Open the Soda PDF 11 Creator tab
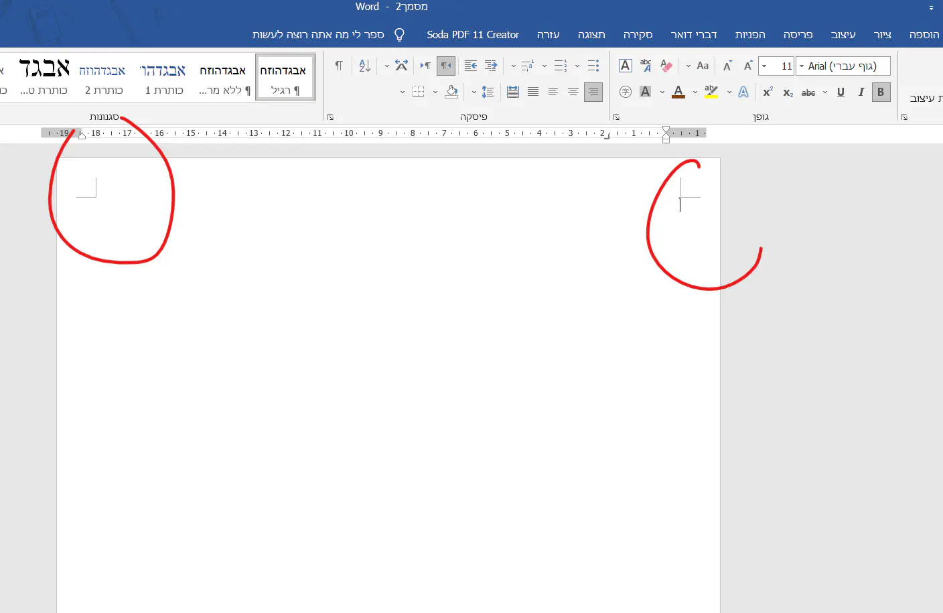The height and width of the screenshot is (613, 943). coord(473,35)
